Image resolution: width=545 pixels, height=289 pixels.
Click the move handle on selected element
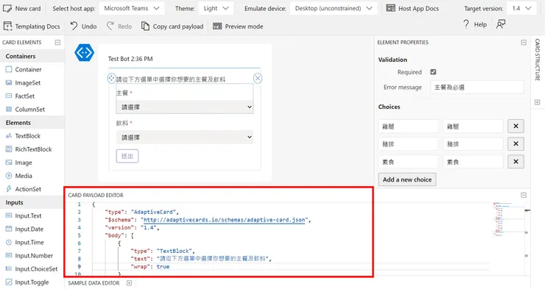click(x=111, y=79)
